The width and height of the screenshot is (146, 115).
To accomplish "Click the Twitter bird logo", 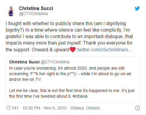I will point(137,9).
